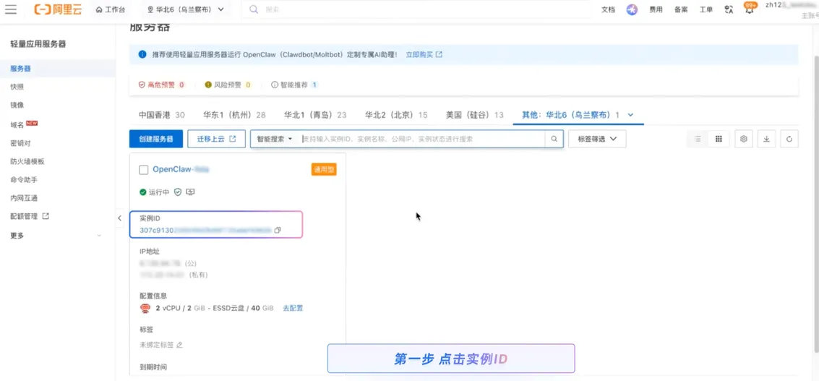Screen dimensions: 819x381
Task: Check the OpenClaw server checkbox
Action: pyautogui.click(x=144, y=170)
